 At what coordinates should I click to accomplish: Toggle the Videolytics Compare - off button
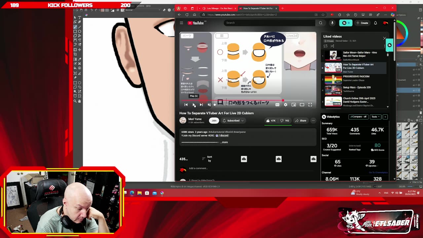click(x=358, y=117)
